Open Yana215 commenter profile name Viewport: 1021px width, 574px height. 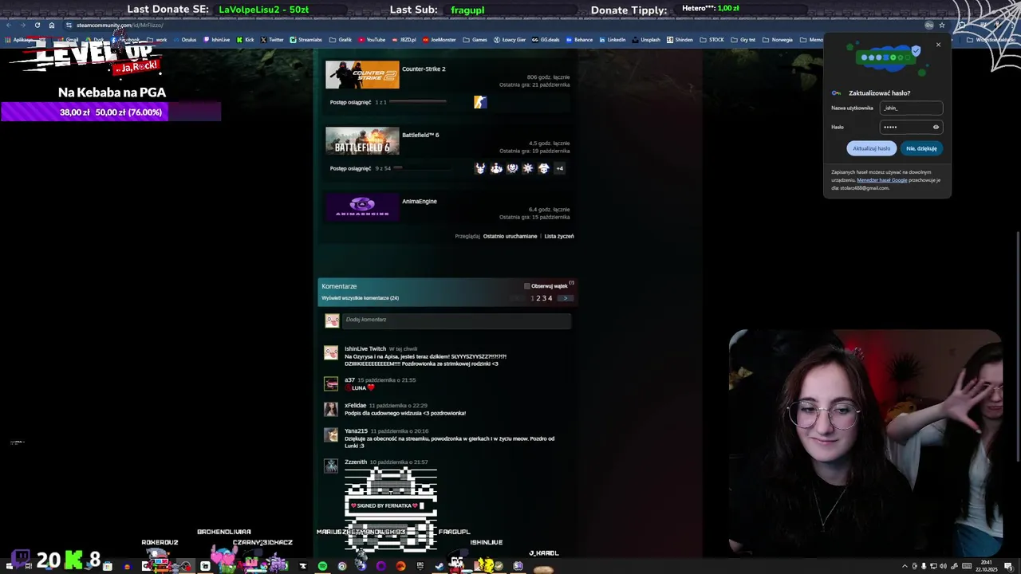[356, 431]
